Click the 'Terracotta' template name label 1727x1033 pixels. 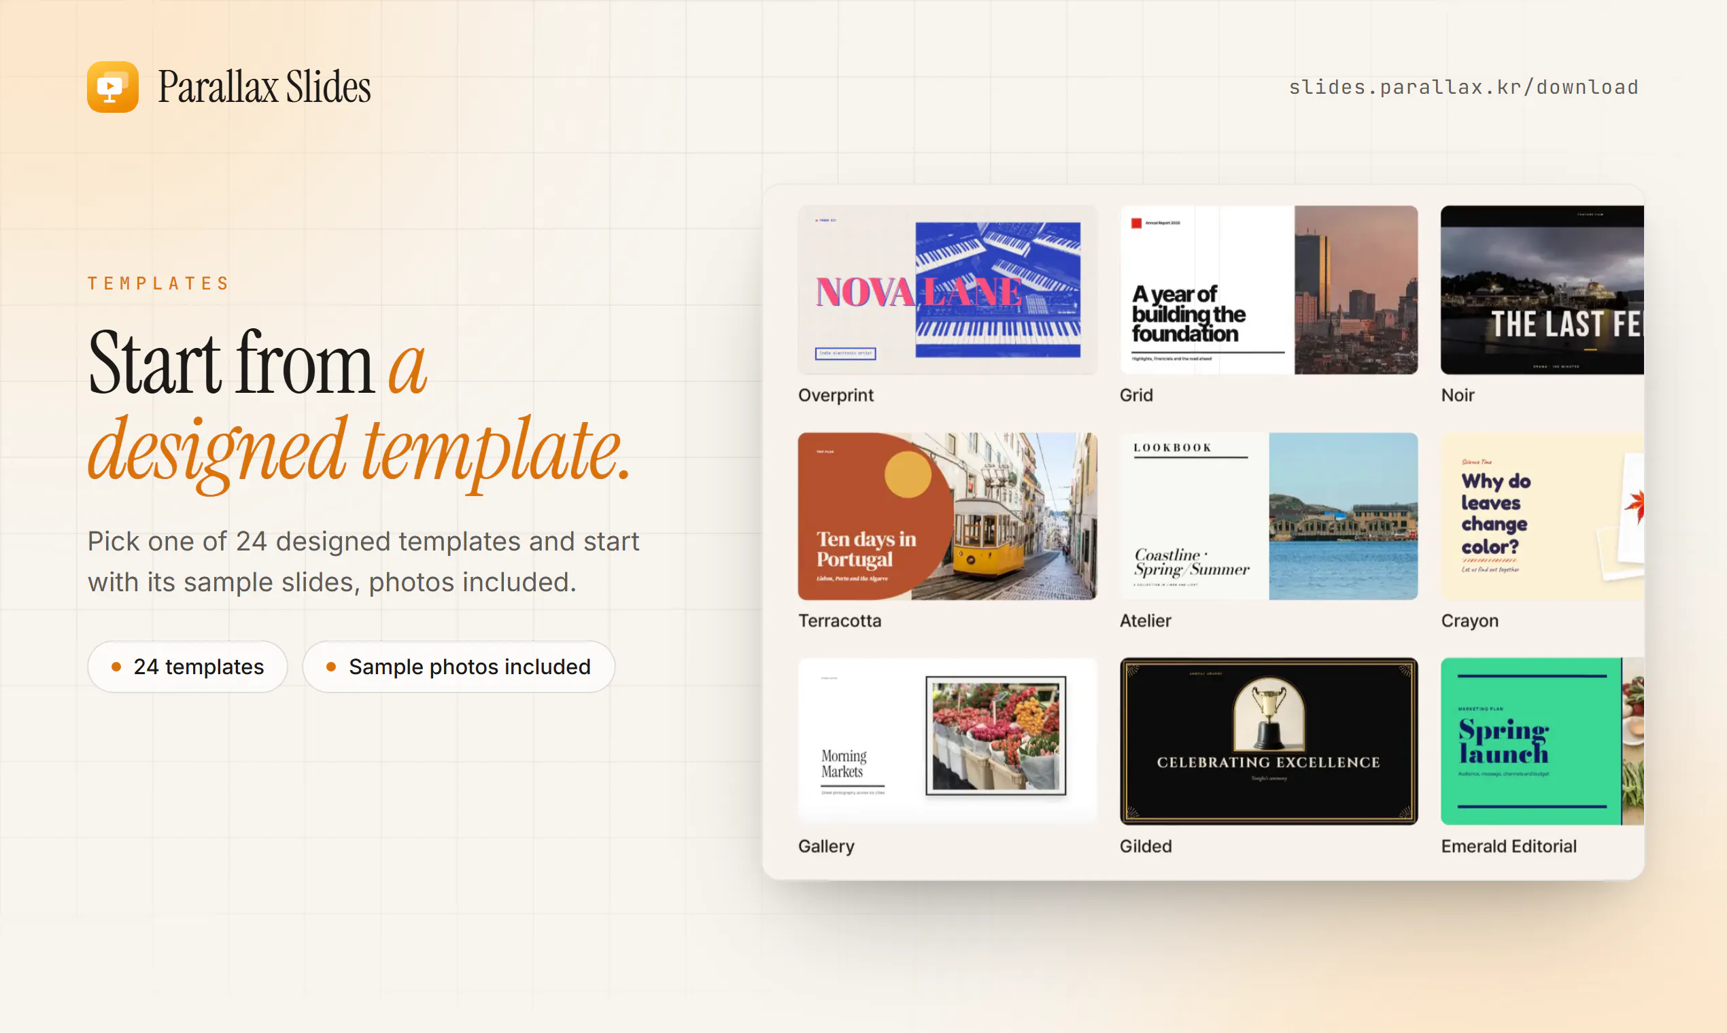839,621
